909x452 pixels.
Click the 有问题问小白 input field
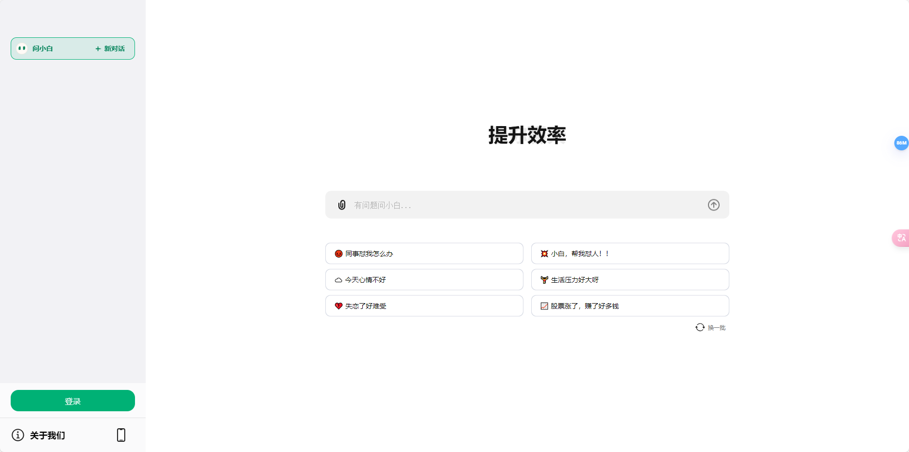click(x=486, y=205)
